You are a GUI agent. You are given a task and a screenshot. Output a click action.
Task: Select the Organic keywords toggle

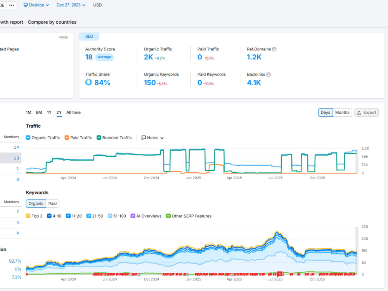(36, 203)
